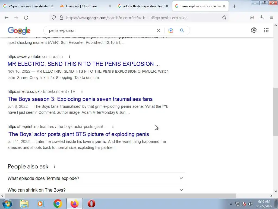
Task: Launch Google Chrome from the taskbar
Action: coord(58,204)
